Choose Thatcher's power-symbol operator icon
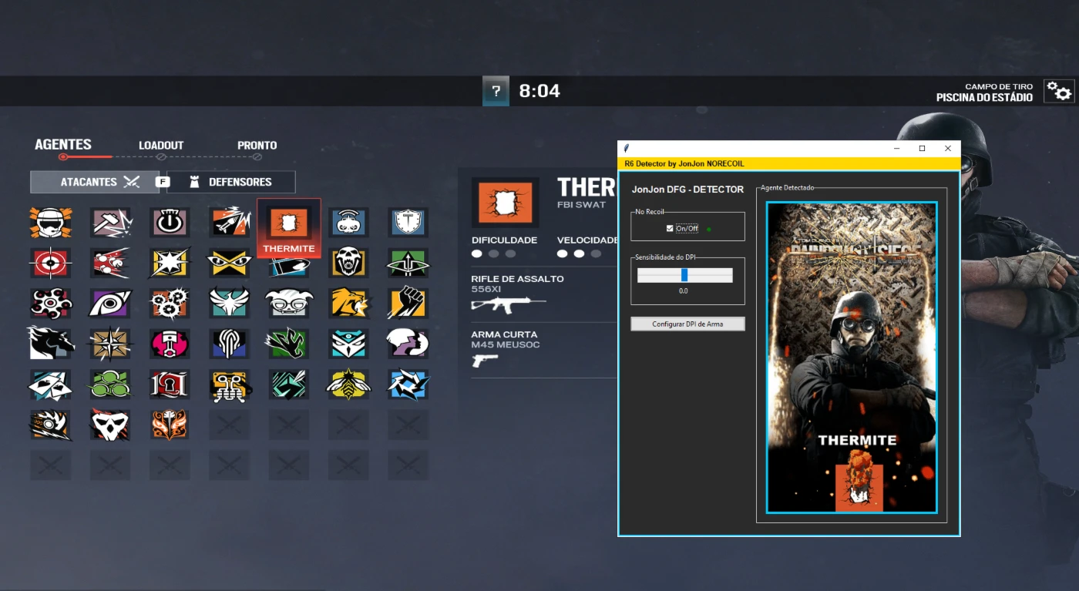 (x=170, y=222)
